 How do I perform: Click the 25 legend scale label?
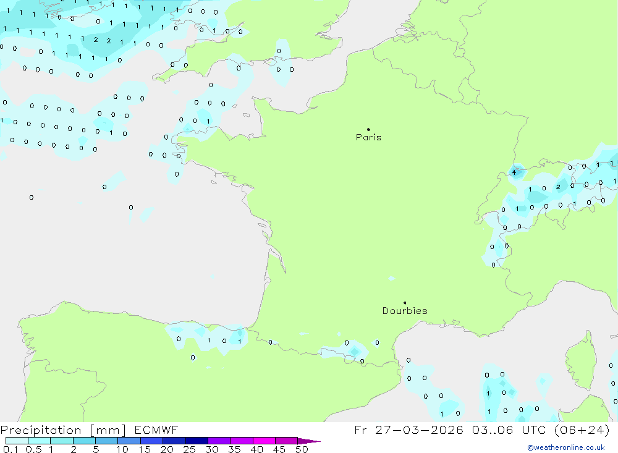[x=189, y=449]
